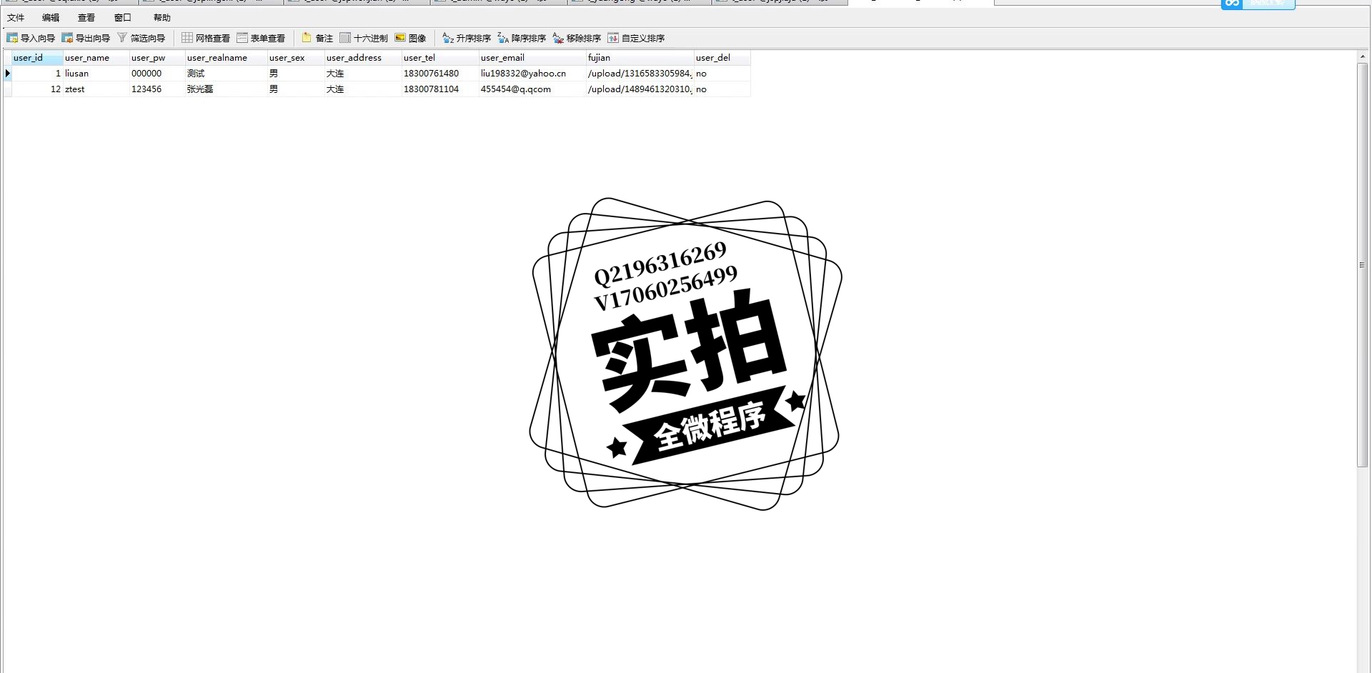Click fujian cell /upload/1489461320310

click(x=640, y=89)
